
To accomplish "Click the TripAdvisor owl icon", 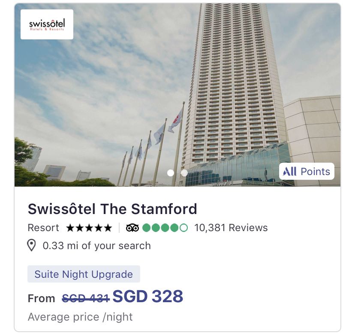I will (x=132, y=228).
